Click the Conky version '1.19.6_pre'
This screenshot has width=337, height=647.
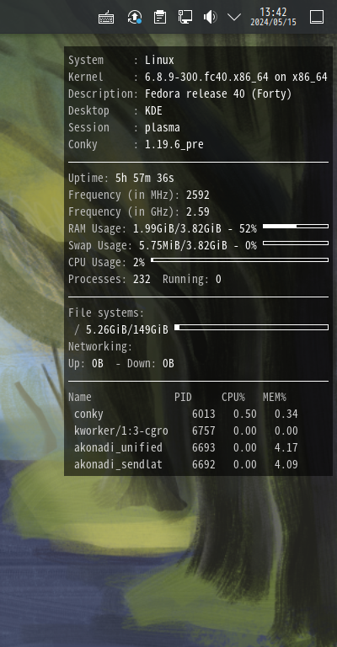click(174, 145)
